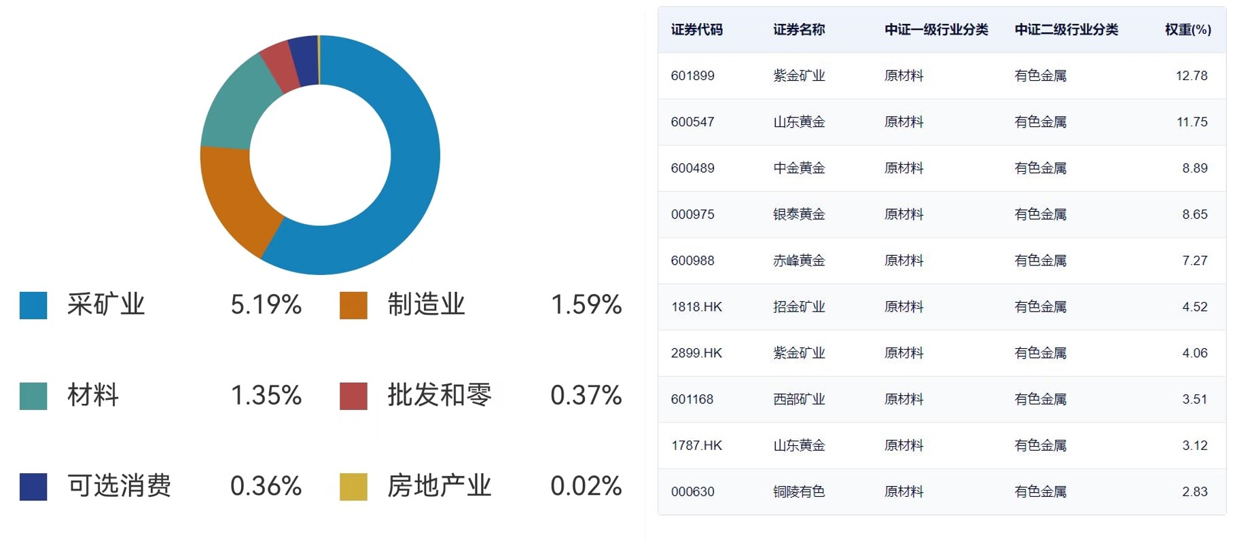1233x541 pixels.
Task: Click the red 批发和零 legend swatch
Action: pyautogui.click(x=353, y=396)
